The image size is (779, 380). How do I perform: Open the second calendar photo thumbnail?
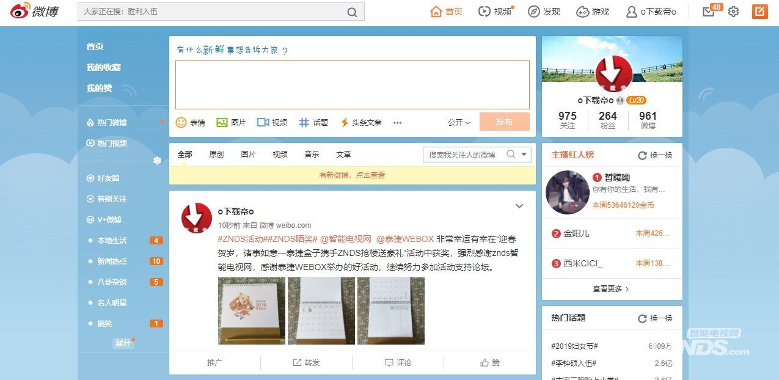click(321, 311)
